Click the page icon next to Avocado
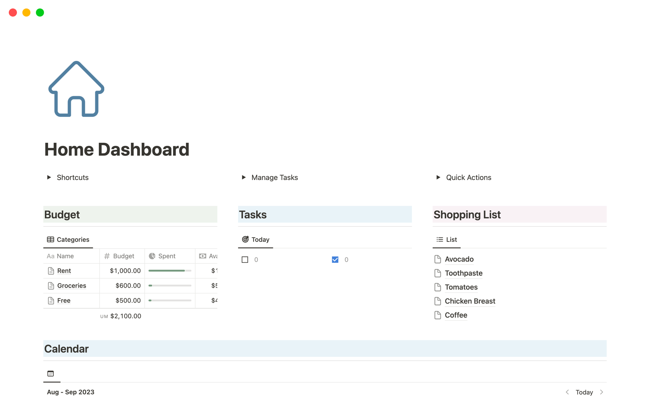650x406 pixels. (437, 259)
